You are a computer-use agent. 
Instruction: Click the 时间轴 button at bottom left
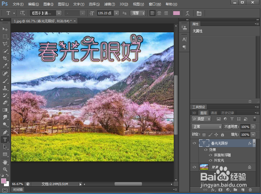coord(18,190)
